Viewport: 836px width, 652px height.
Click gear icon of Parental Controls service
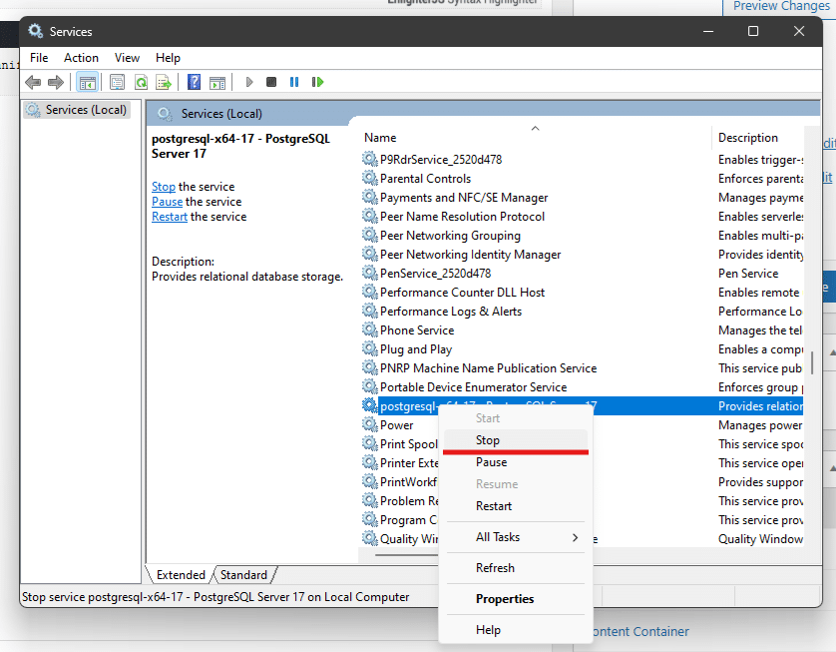tap(369, 178)
